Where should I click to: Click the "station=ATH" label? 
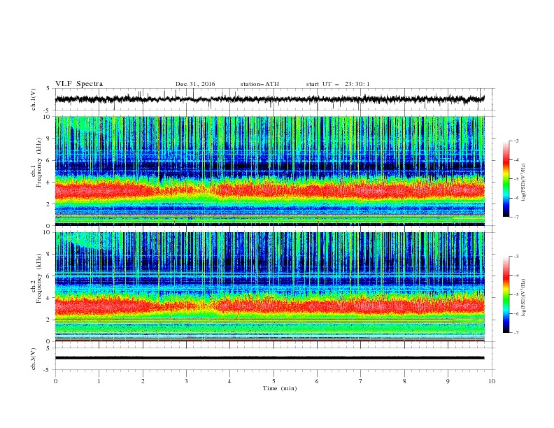(260, 84)
